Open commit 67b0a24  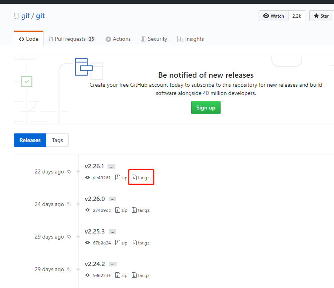tap(102, 243)
